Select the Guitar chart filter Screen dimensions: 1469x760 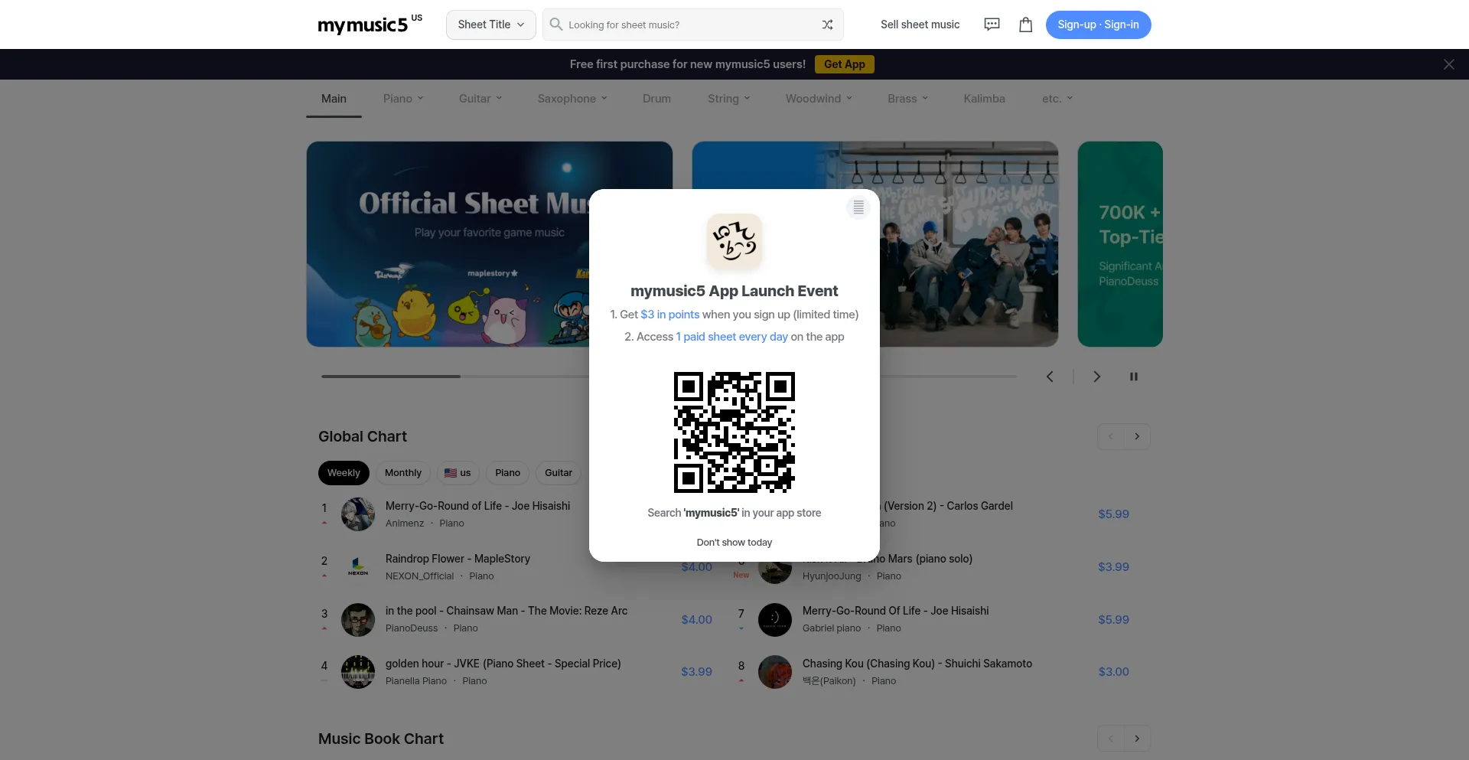pyautogui.click(x=559, y=473)
